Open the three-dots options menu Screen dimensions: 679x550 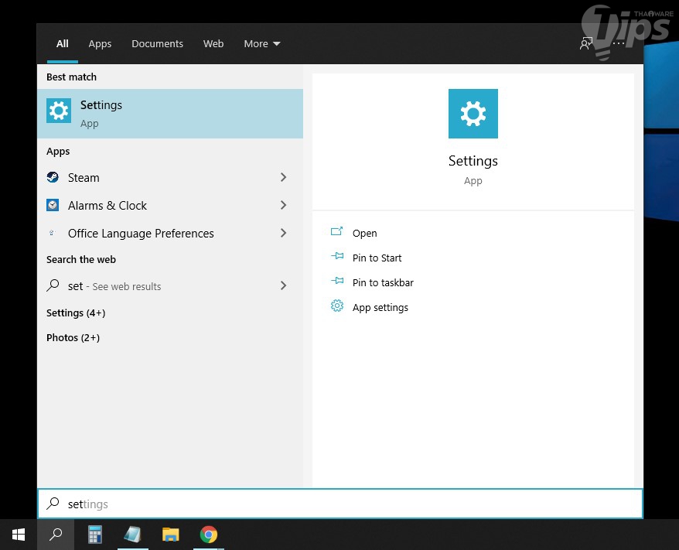click(x=619, y=43)
